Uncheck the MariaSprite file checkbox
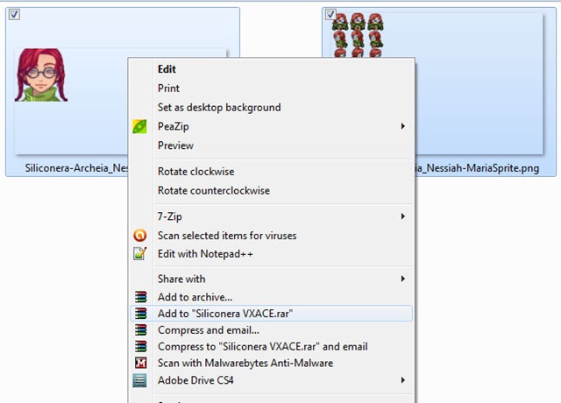 tap(330, 14)
